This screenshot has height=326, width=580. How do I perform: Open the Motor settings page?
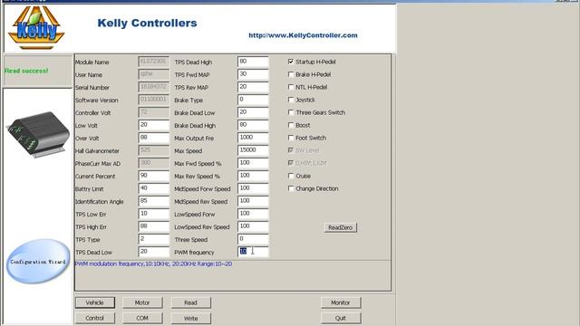(x=142, y=302)
